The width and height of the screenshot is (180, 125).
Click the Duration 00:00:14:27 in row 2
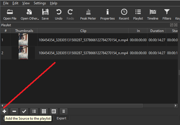click(157, 53)
